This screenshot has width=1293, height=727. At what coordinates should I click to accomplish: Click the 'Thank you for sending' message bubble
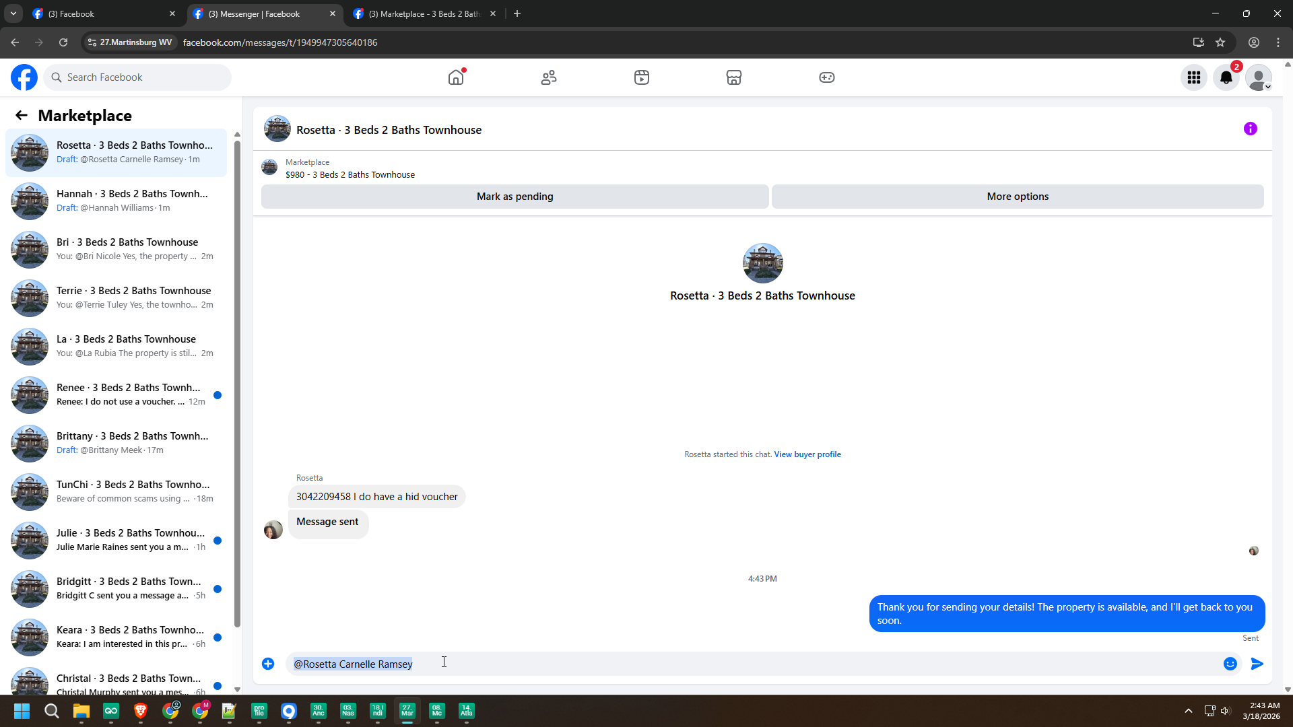click(x=1067, y=614)
